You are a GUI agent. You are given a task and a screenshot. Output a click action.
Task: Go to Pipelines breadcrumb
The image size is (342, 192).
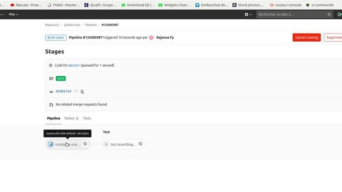(x=91, y=25)
